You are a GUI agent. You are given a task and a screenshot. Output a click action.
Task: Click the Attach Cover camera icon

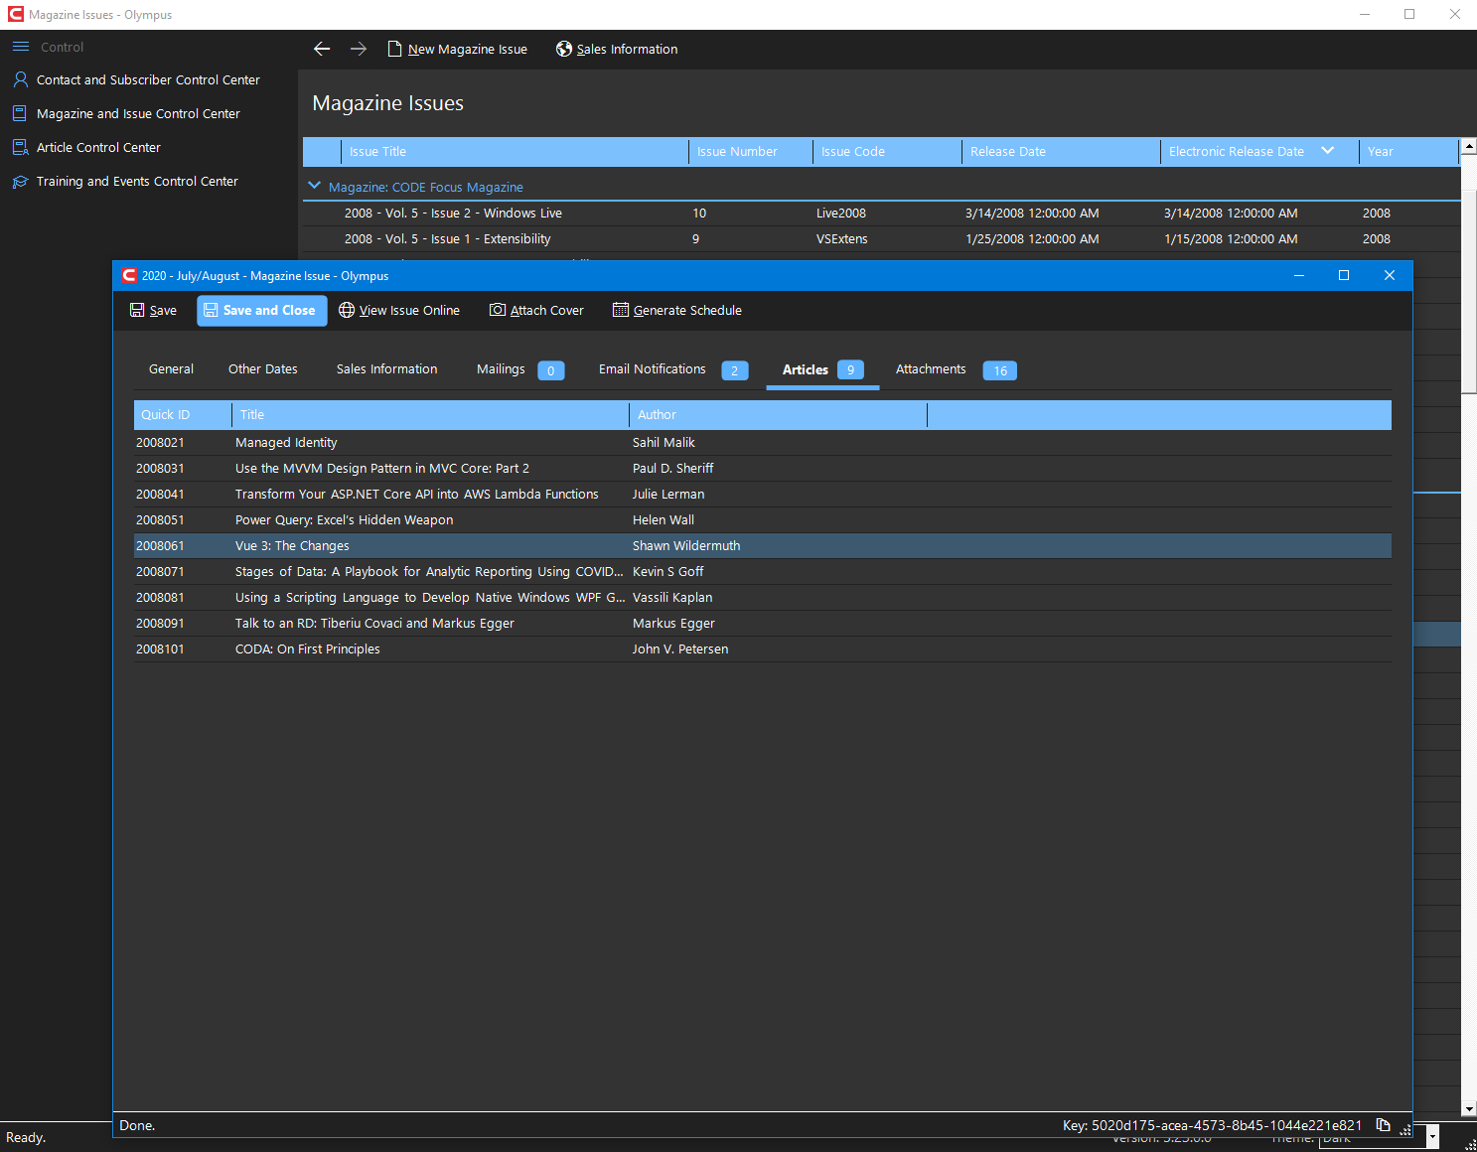click(x=498, y=311)
